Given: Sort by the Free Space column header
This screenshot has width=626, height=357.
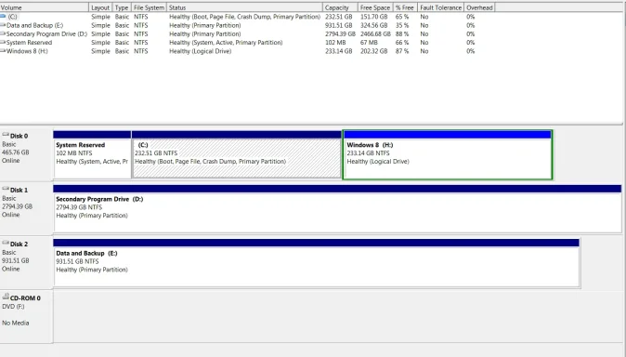Looking at the screenshot, I should 375,7.
